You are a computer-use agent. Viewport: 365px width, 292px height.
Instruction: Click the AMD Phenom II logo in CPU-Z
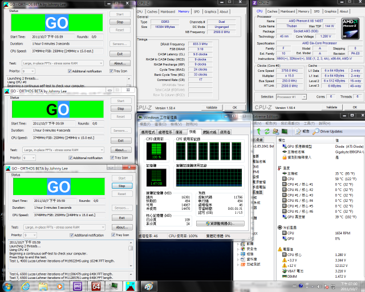pos(350,29)
